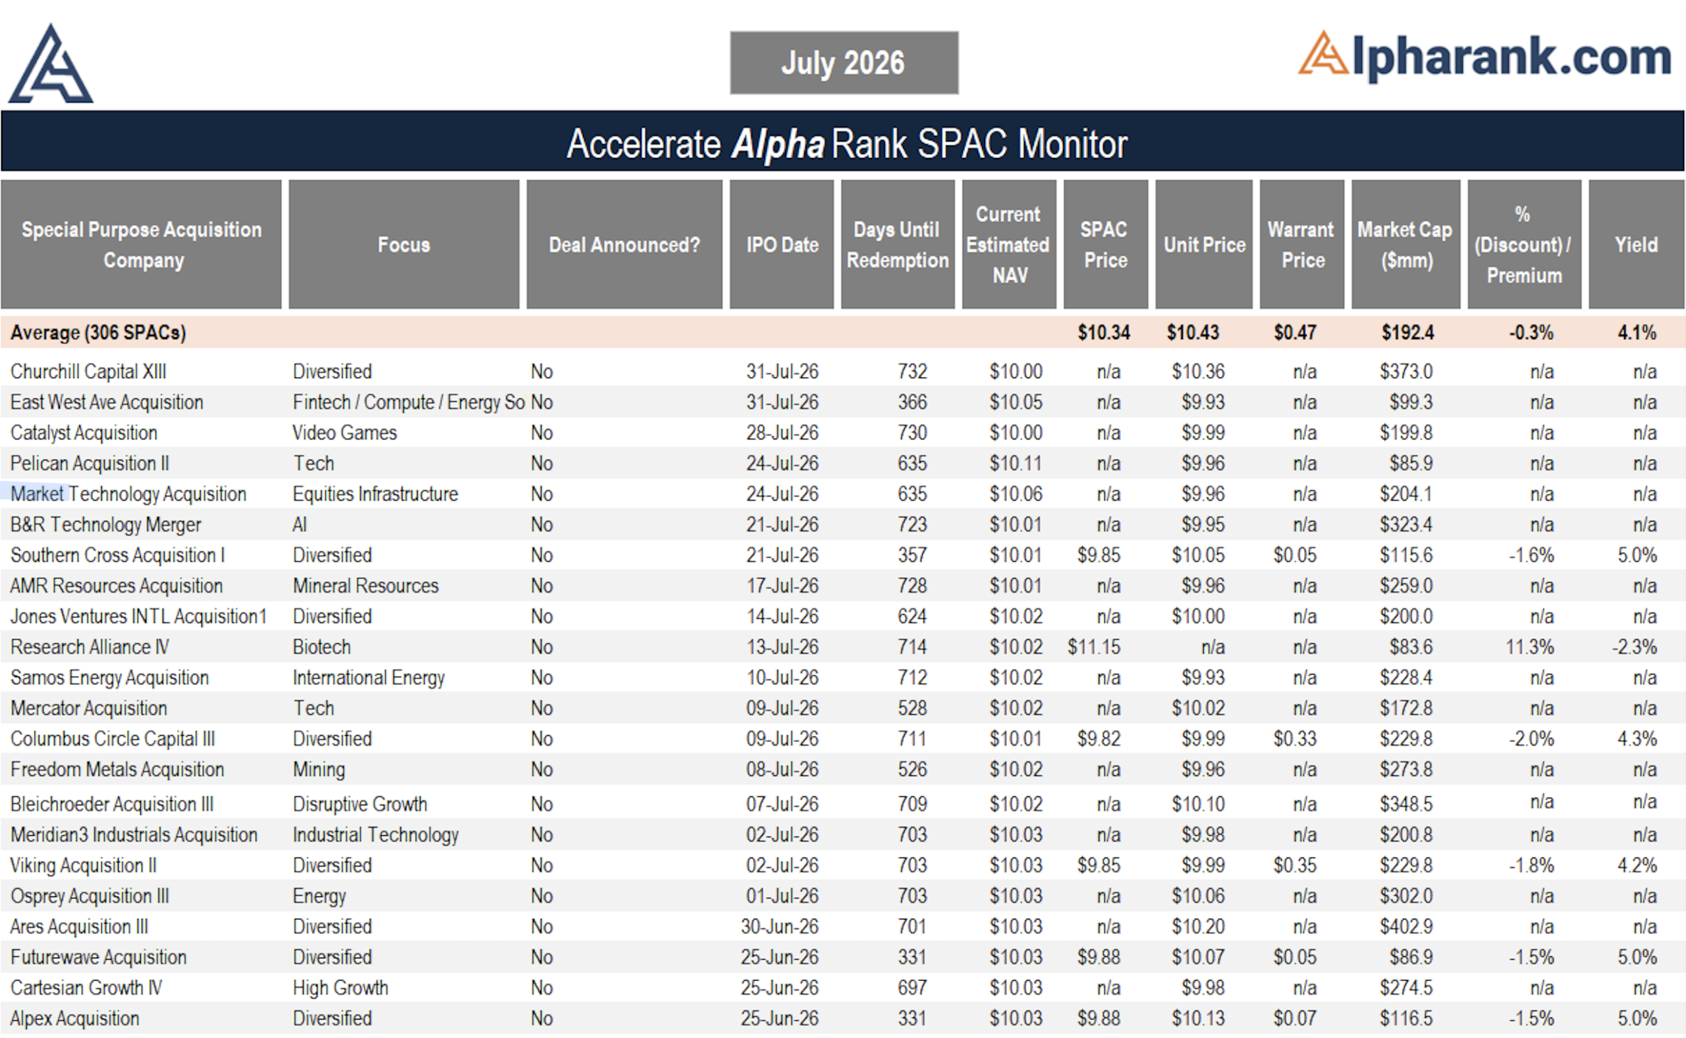Image resolution: width=1686 pixels, height=1038 pixels.
Task: Select the July 2026 date button
Action: click(x=844, y=63)
